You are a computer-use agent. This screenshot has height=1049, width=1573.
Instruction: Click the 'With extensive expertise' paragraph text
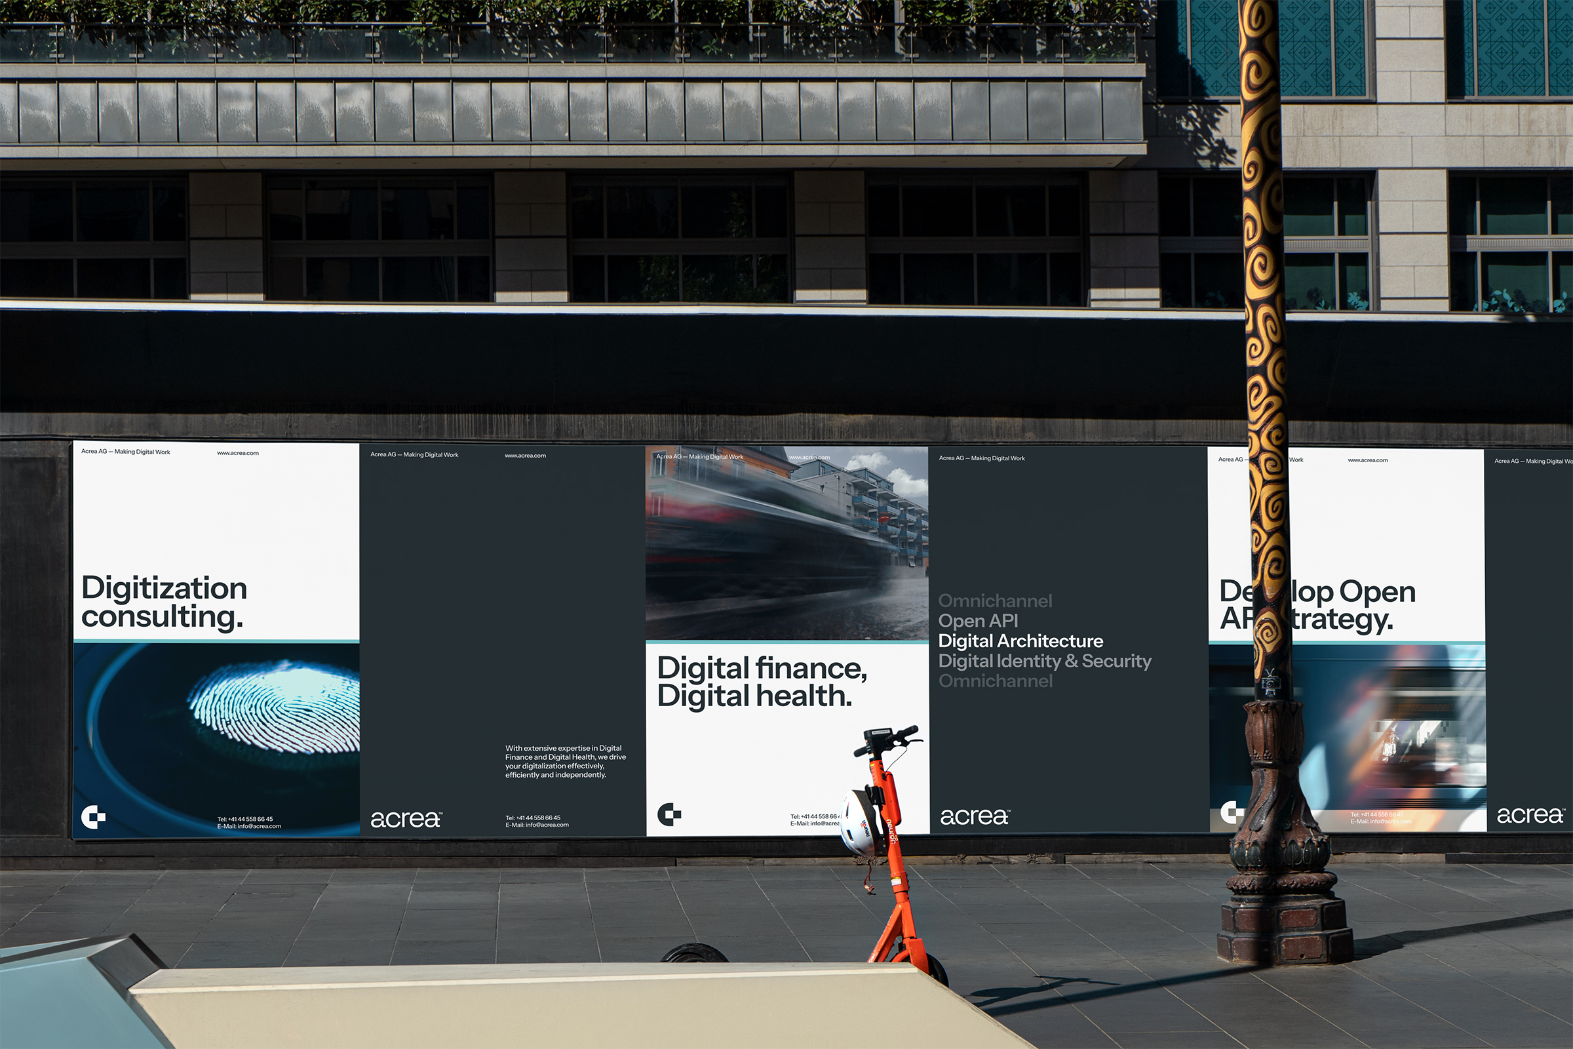click(x=565, y=761)
